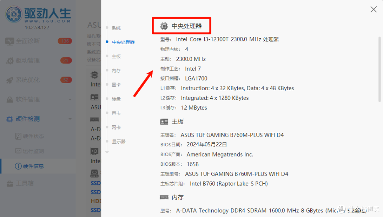Jump to 内存 section in navigation

pos(116,70)
